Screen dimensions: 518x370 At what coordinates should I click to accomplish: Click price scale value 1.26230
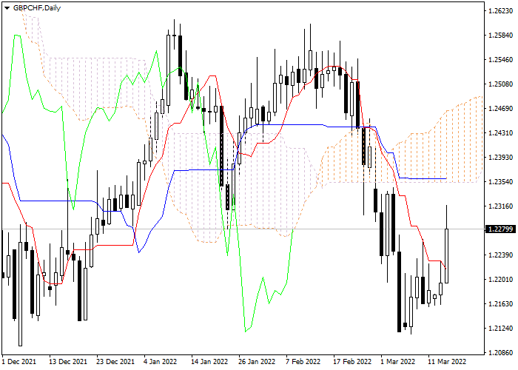coord(500,11)
